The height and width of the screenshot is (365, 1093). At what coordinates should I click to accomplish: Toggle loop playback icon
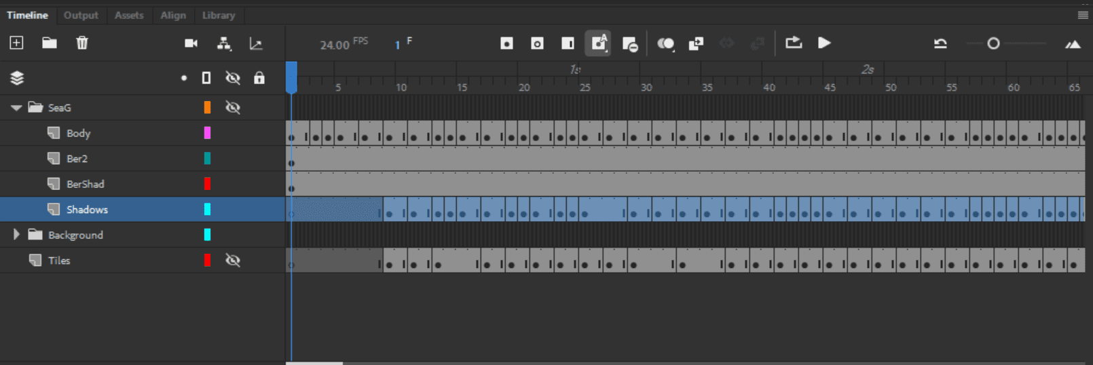(794, 43)
